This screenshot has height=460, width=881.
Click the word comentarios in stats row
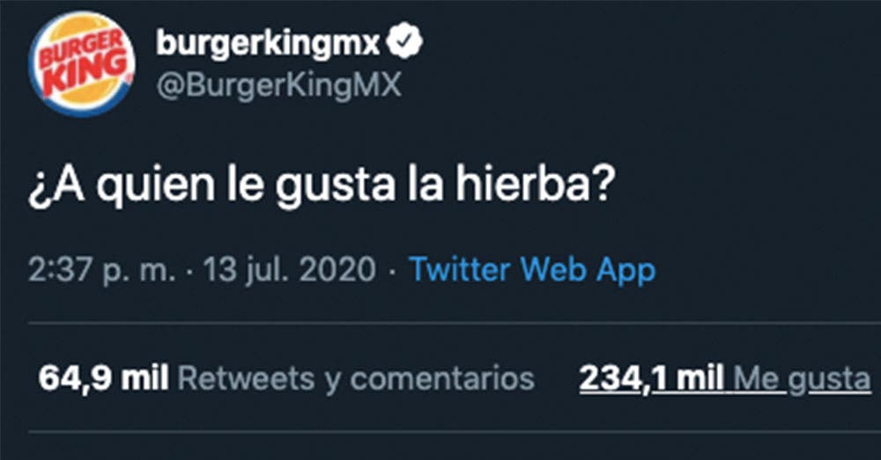(442, 379)
